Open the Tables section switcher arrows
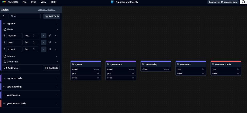The image size is (247, 113). (58, 9)
